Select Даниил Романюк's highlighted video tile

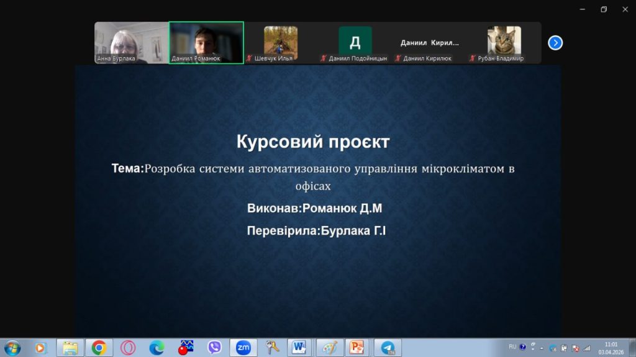pos(206,43)
